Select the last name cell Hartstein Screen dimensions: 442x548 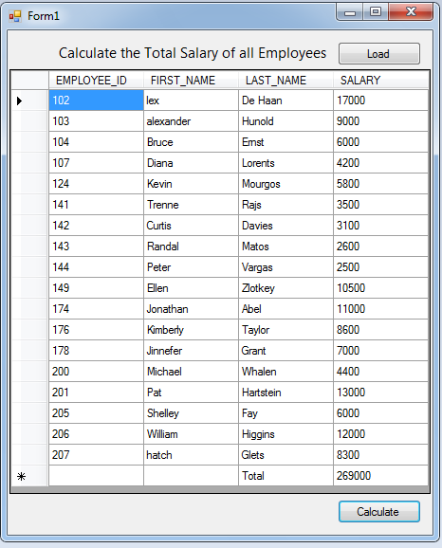[x=285, y=393]
